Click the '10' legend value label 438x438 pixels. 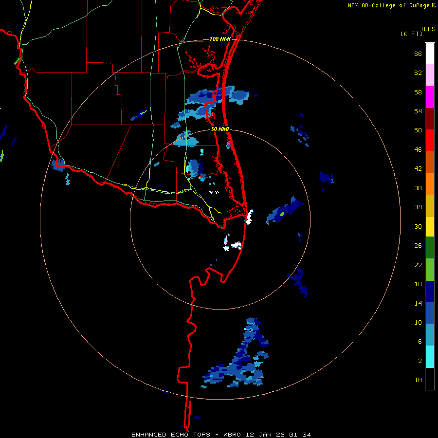(x=418, y=322)
